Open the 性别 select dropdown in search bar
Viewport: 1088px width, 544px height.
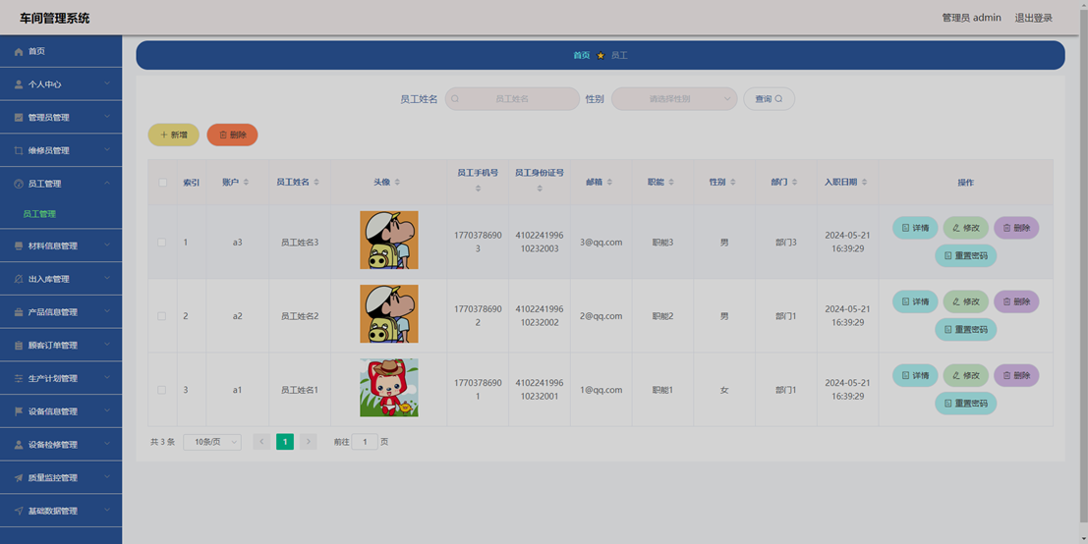[674, 99]
